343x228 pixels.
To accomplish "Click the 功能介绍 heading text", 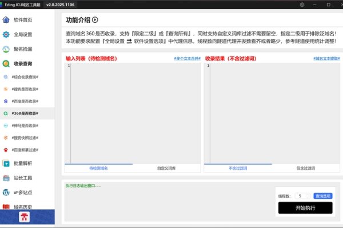I will (78, 20).
